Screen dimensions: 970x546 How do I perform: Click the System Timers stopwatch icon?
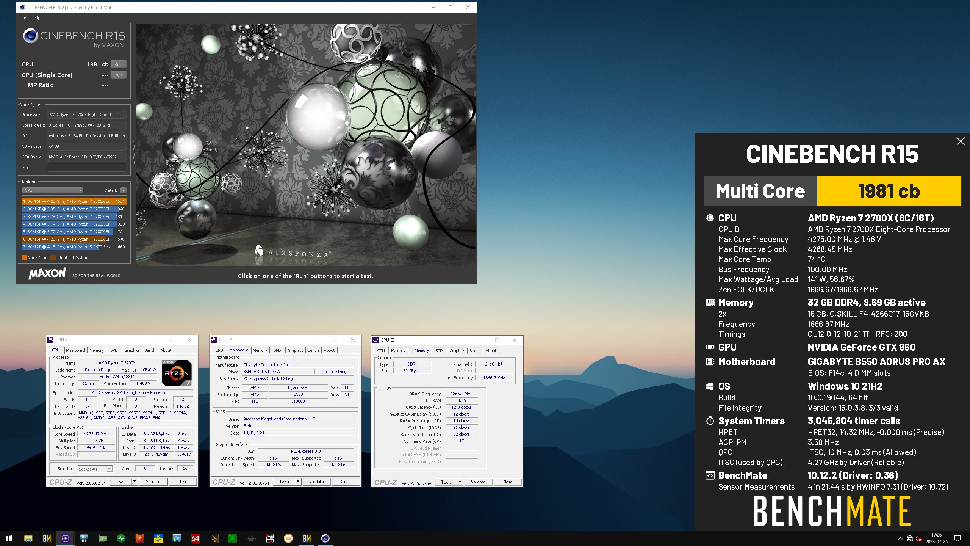click(x=710, y=420)
